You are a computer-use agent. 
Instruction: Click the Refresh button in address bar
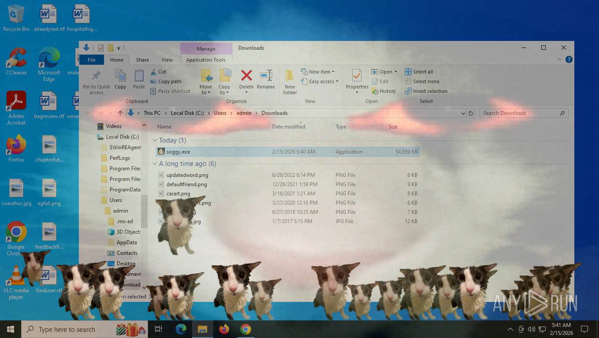[x=470, y=113]
